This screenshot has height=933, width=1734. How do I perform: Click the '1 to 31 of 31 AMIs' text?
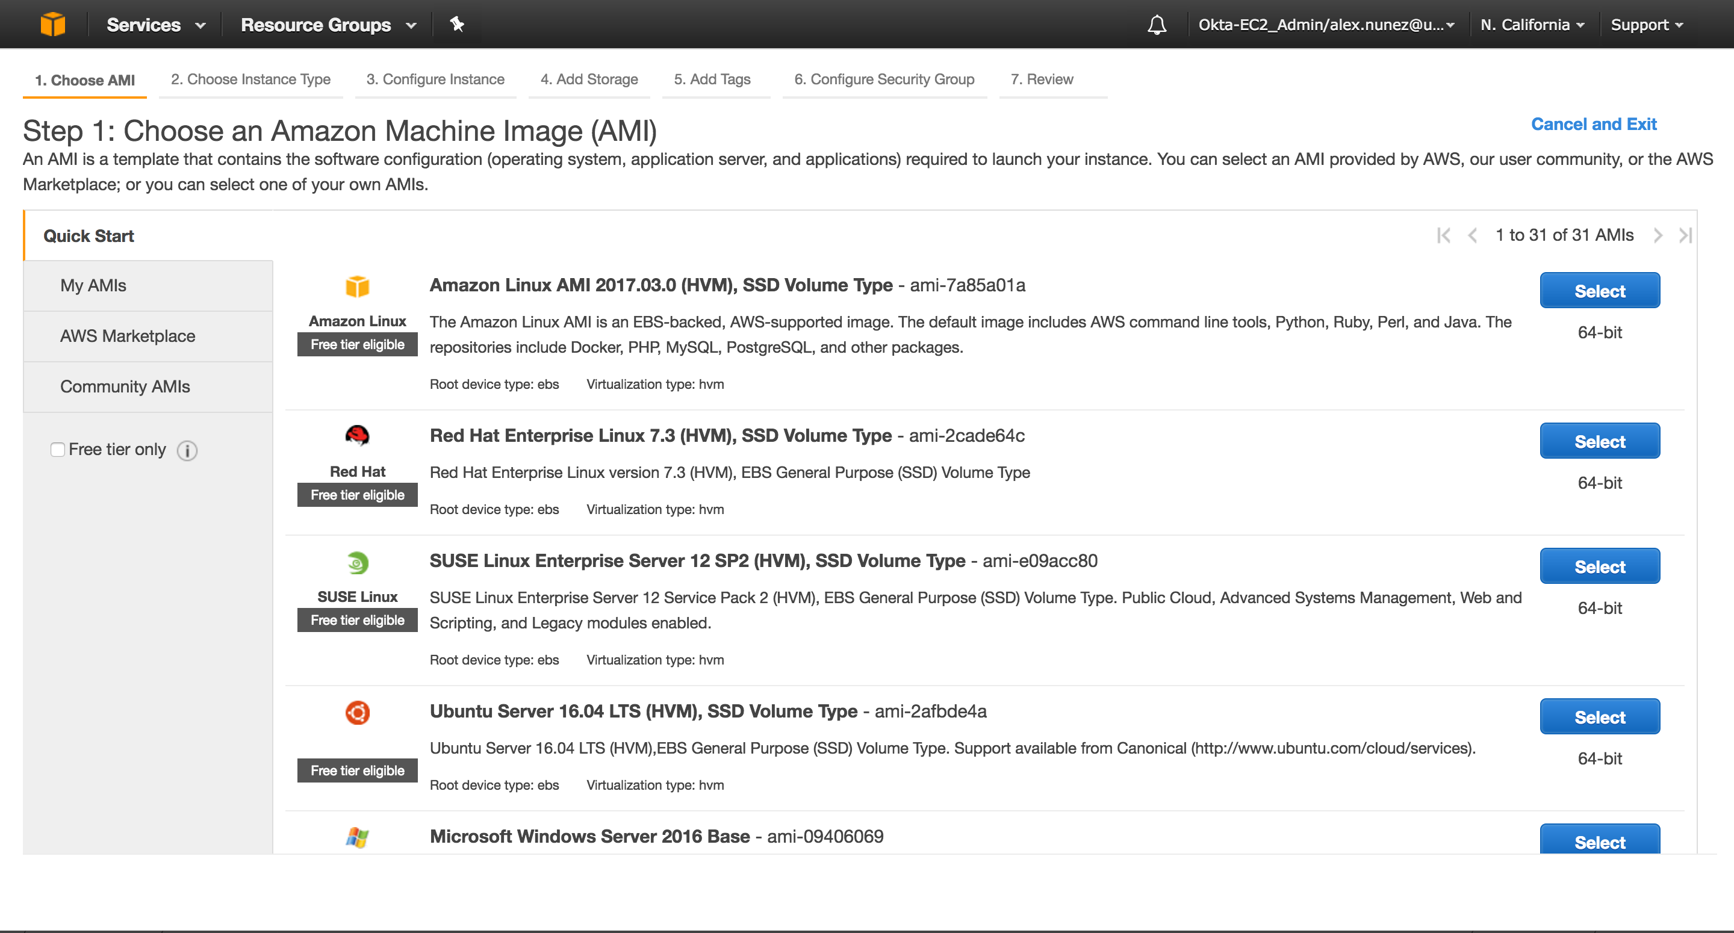tap(1564, 235)
